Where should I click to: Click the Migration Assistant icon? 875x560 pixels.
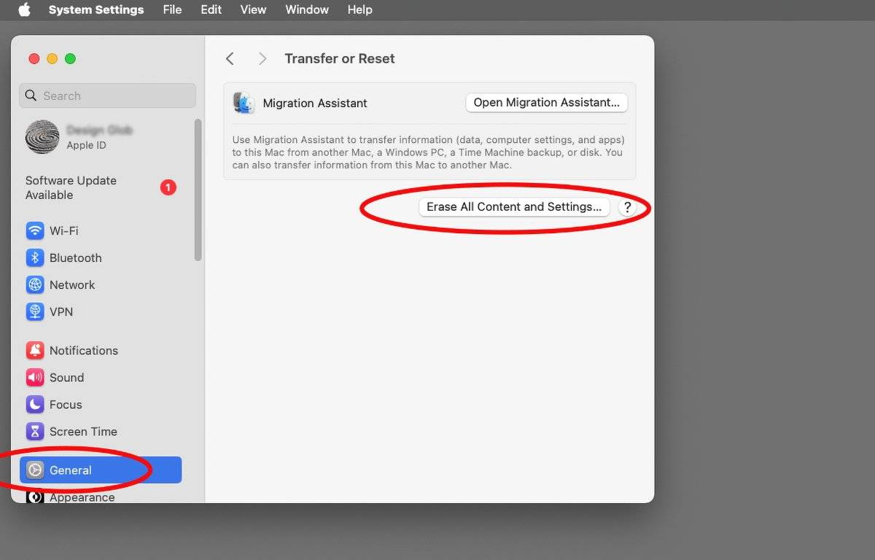pyautogui.click(x=244, y=103)
